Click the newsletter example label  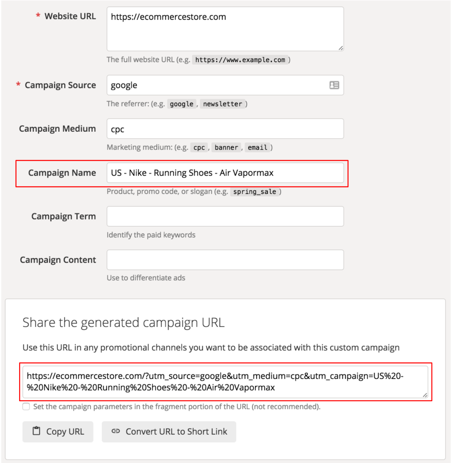click(x=223, y=104)
